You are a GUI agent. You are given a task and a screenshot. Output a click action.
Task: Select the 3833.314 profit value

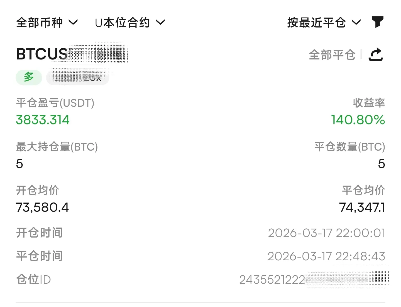(x=43, y=120)
